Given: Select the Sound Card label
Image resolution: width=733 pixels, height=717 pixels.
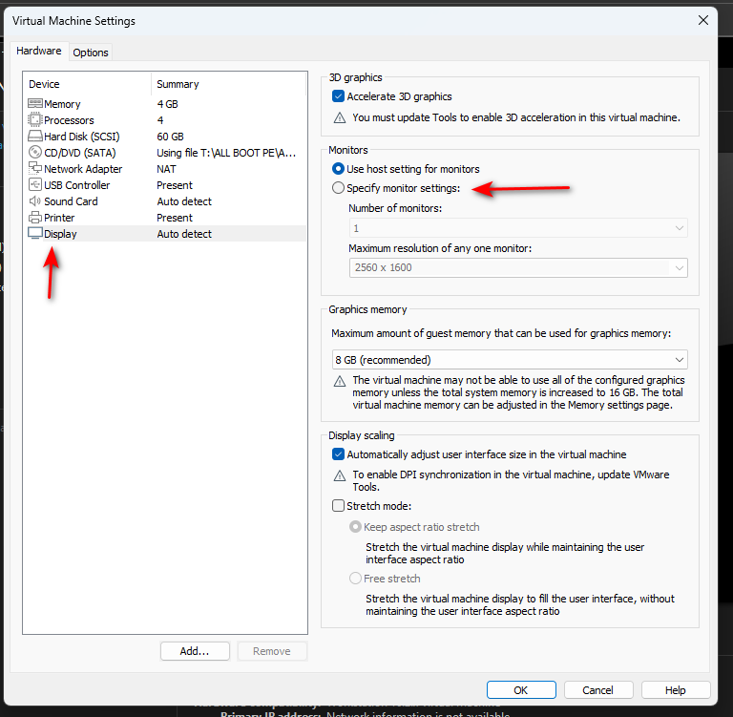Looking at the screenshot, I should pyautogui.click(x=71, y=201).
